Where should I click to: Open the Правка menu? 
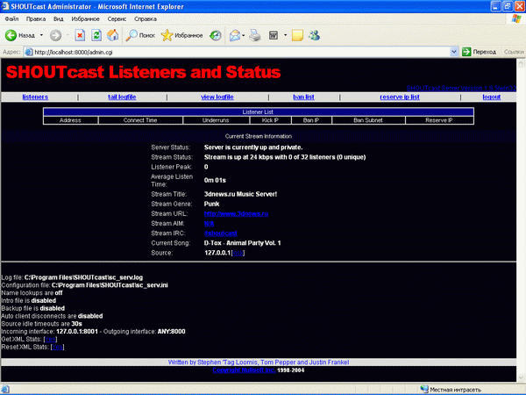click(x=36, y=18)
